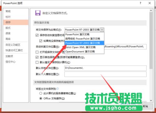
Task: Select PowerPoint 97-2003 演示文稿 in list
Action: pos(84,43)
